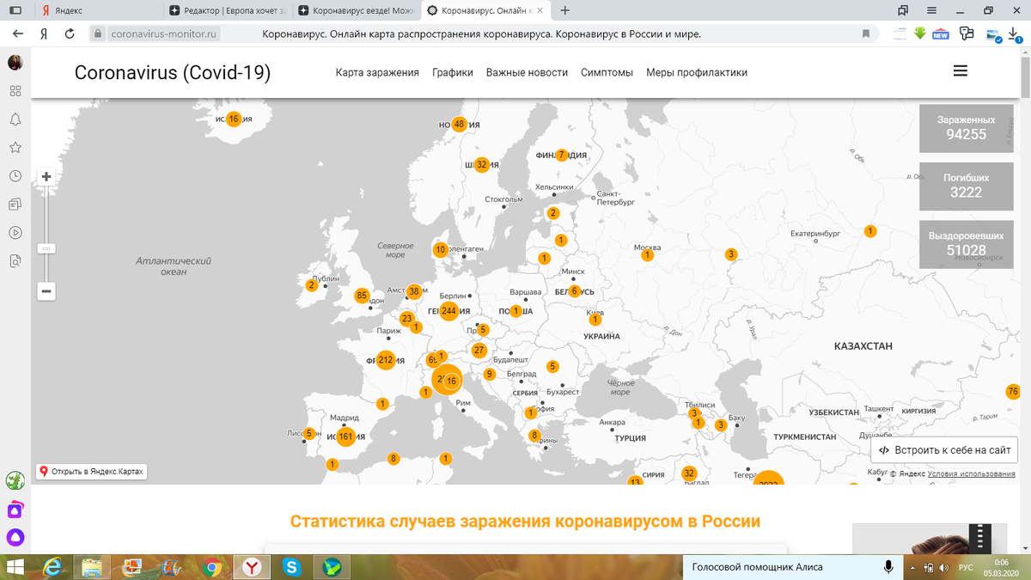1031x580 pixels.
Task: Click Открыть в Яндекс.Картах button
Action: (92, 471)
